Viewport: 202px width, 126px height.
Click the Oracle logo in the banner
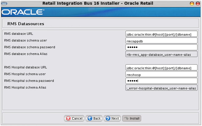click(23, 12)
